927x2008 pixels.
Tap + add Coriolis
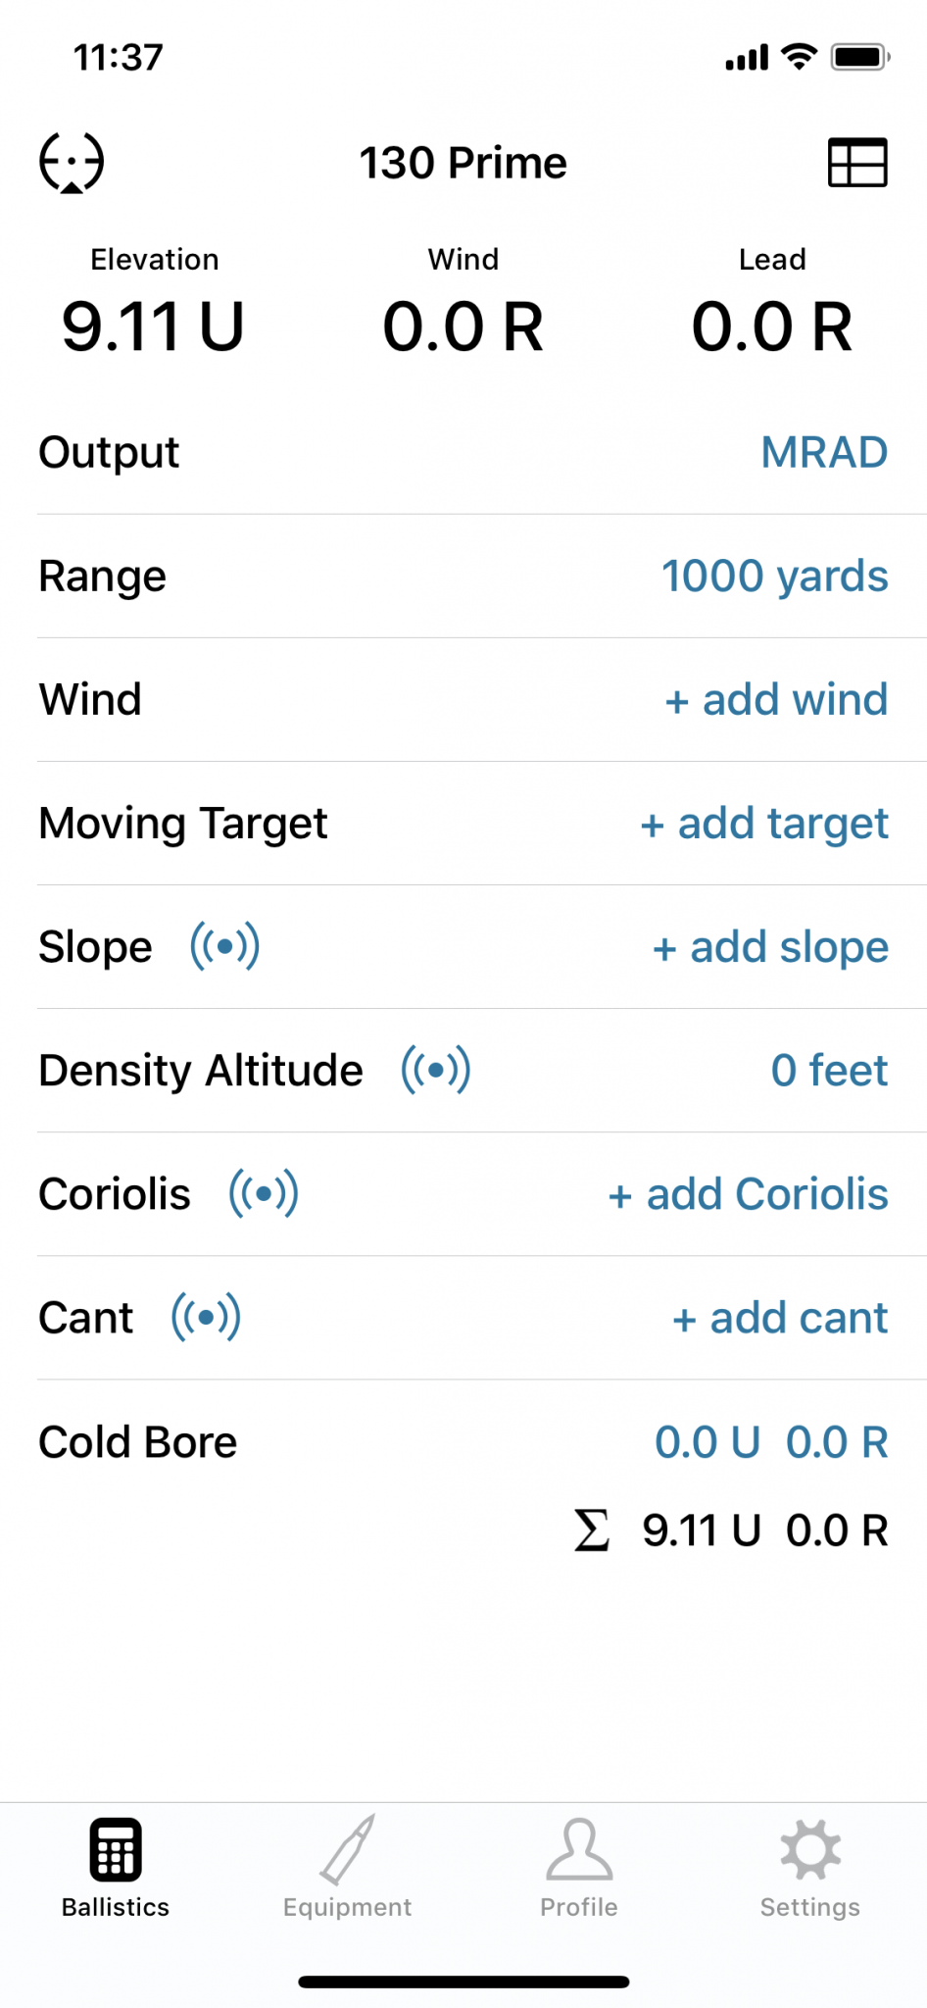coord(748,1194)
